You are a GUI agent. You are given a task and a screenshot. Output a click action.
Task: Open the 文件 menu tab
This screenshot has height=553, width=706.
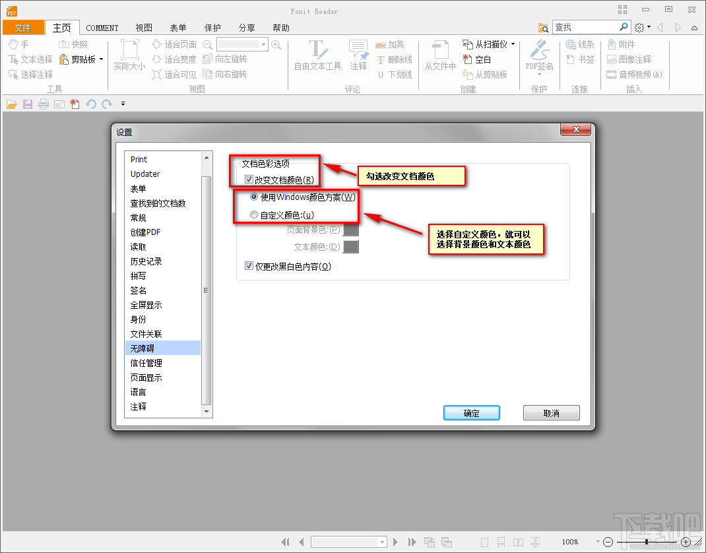tap(23, 28)
